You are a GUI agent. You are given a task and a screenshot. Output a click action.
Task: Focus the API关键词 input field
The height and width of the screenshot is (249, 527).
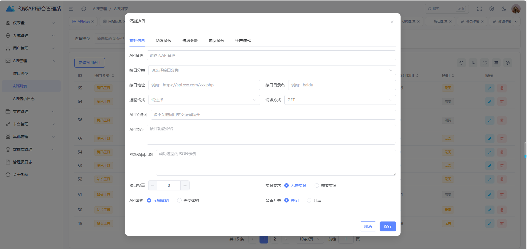(x=273, y=115)
